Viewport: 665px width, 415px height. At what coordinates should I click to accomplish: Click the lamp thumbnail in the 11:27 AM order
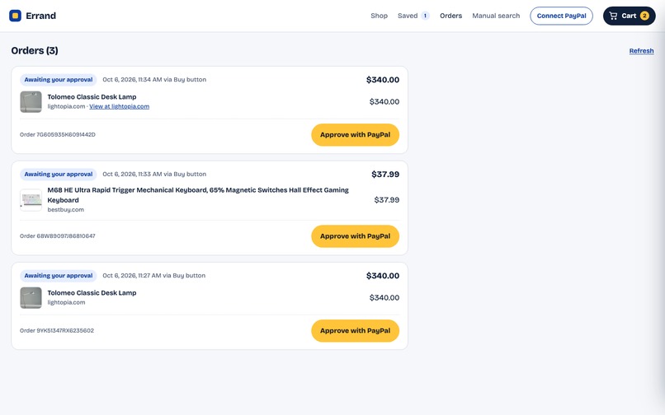(x=31, y=298)
